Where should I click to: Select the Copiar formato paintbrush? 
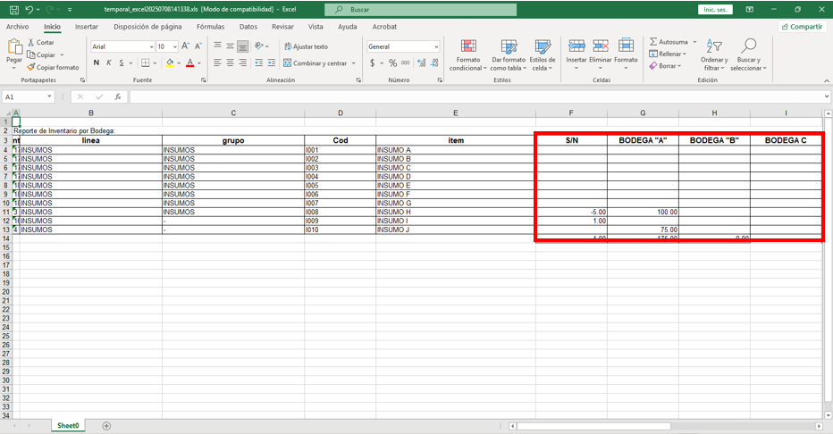(32, 67)
